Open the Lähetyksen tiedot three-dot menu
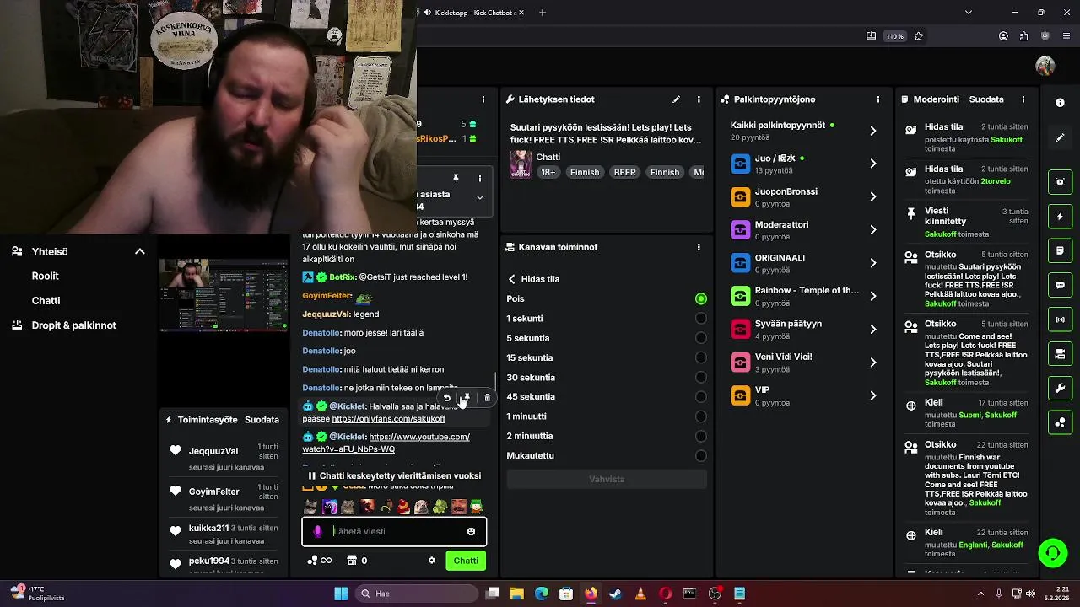Screen dimensions: 1080x607 699,99
